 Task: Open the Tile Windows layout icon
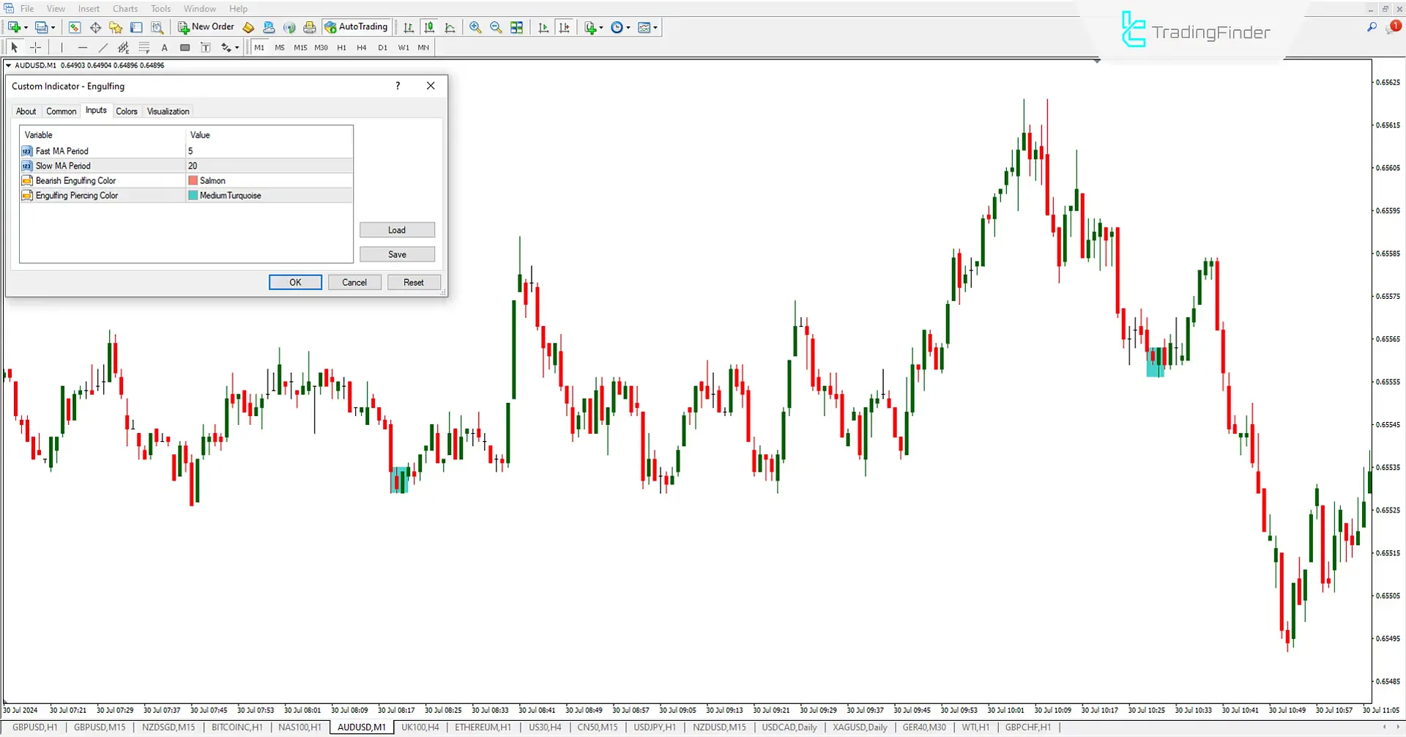pyautogui.click(x=517, y=27)
